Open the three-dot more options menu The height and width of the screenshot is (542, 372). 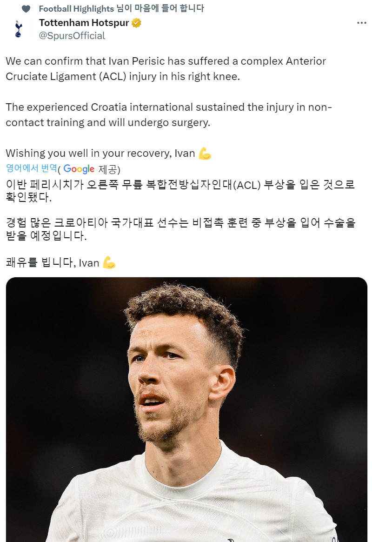361,23
